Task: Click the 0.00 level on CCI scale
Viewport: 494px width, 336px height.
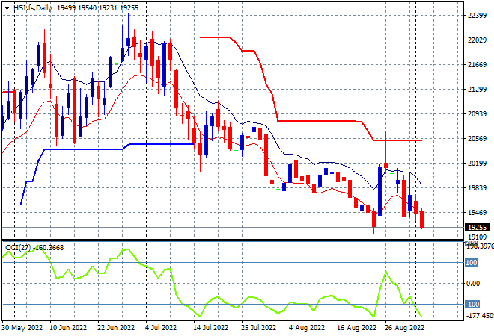Action: tap(473, 284)
